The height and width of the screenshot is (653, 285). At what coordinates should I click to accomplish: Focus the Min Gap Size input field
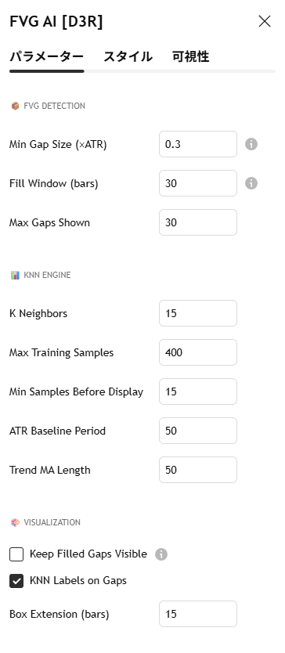click(x=198, y=145)
